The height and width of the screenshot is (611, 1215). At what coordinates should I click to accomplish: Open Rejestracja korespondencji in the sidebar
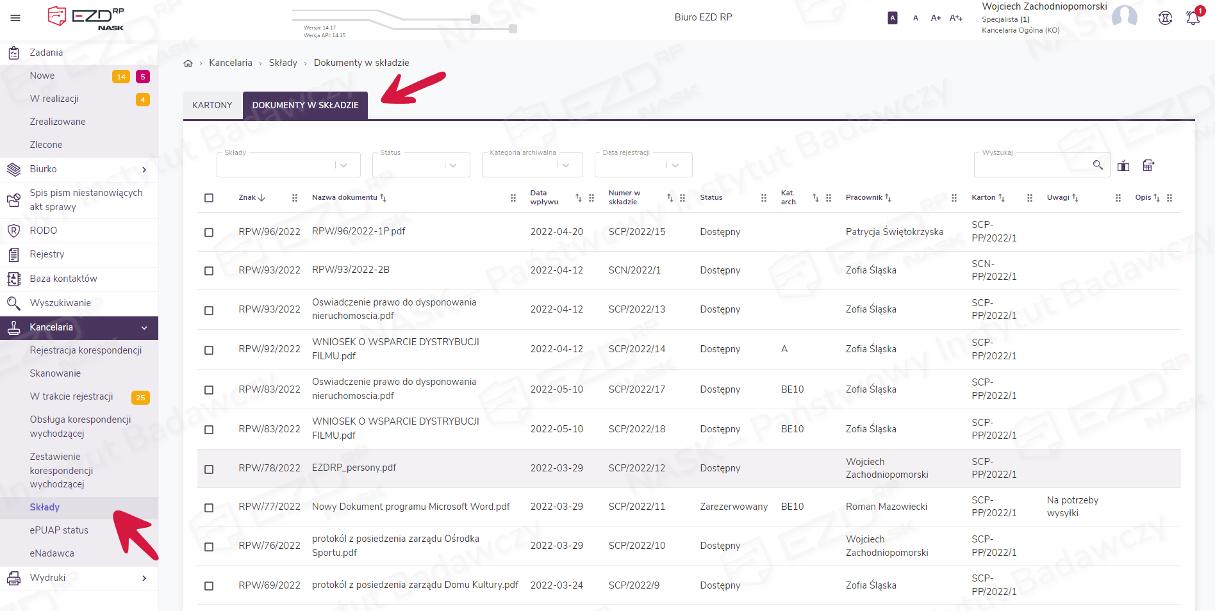point(86,350)
